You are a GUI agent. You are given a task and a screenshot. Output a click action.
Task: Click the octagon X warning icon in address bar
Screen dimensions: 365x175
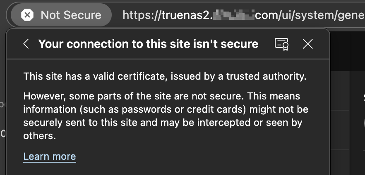(x=27, y=15)
